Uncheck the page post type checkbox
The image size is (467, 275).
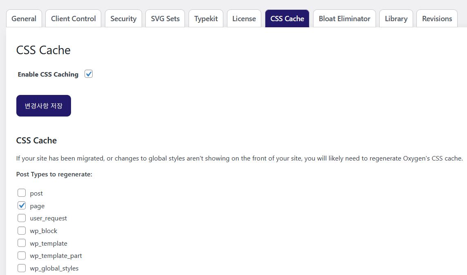click(x=22, y=206)
